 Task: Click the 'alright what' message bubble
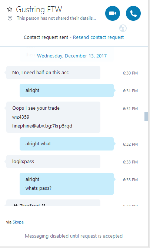tap(67, 144)
